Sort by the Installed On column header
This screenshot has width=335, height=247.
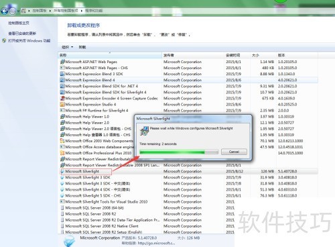237,55
